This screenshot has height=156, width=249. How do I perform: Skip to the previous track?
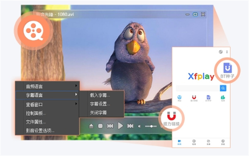(x=110, y=126)
